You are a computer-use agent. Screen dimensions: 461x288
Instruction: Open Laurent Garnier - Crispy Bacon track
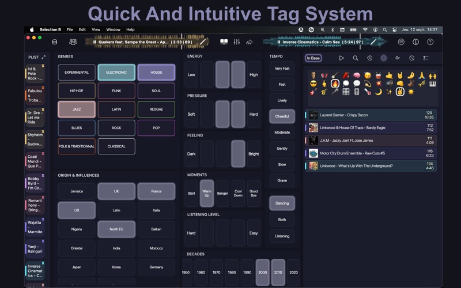[371, 115]
